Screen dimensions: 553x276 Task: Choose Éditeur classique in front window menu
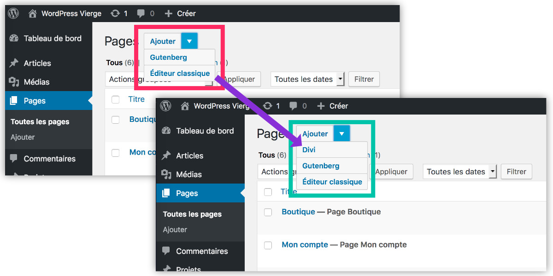click(x=332, y=182)
